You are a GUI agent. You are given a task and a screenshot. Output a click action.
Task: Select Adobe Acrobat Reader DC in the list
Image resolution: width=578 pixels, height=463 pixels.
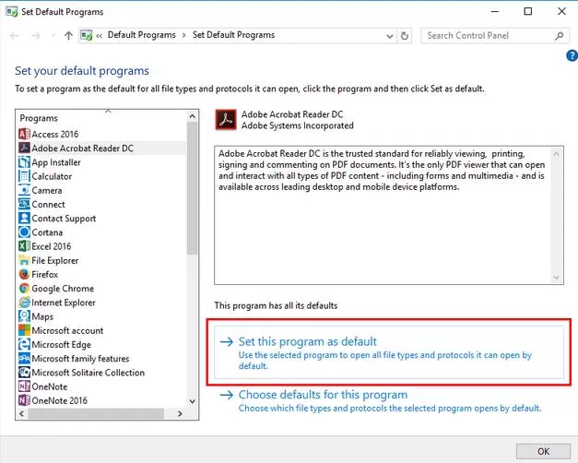coord(102,148)
